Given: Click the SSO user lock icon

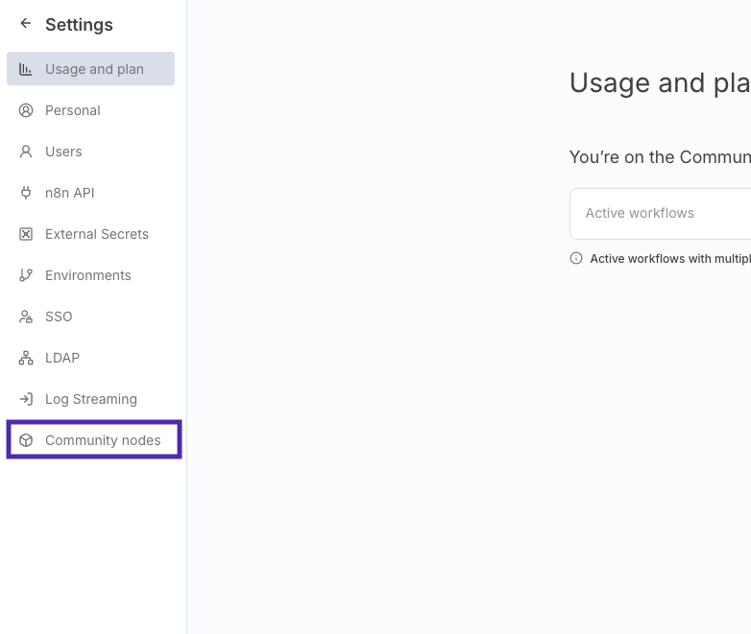Looking at the screenshot, I should click(26, 317).
